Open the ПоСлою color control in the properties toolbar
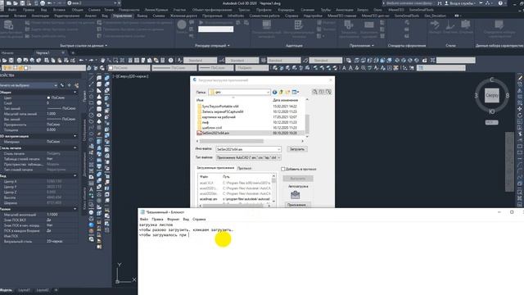Viewport: 524px width, 295px height. (129, 68)
